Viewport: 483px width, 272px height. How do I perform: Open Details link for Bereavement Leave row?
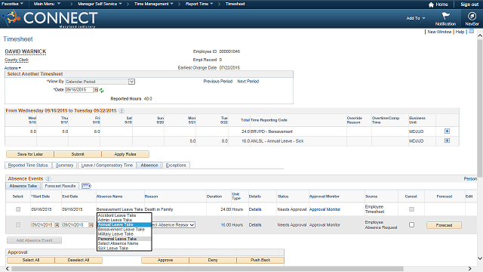point(255,209)
